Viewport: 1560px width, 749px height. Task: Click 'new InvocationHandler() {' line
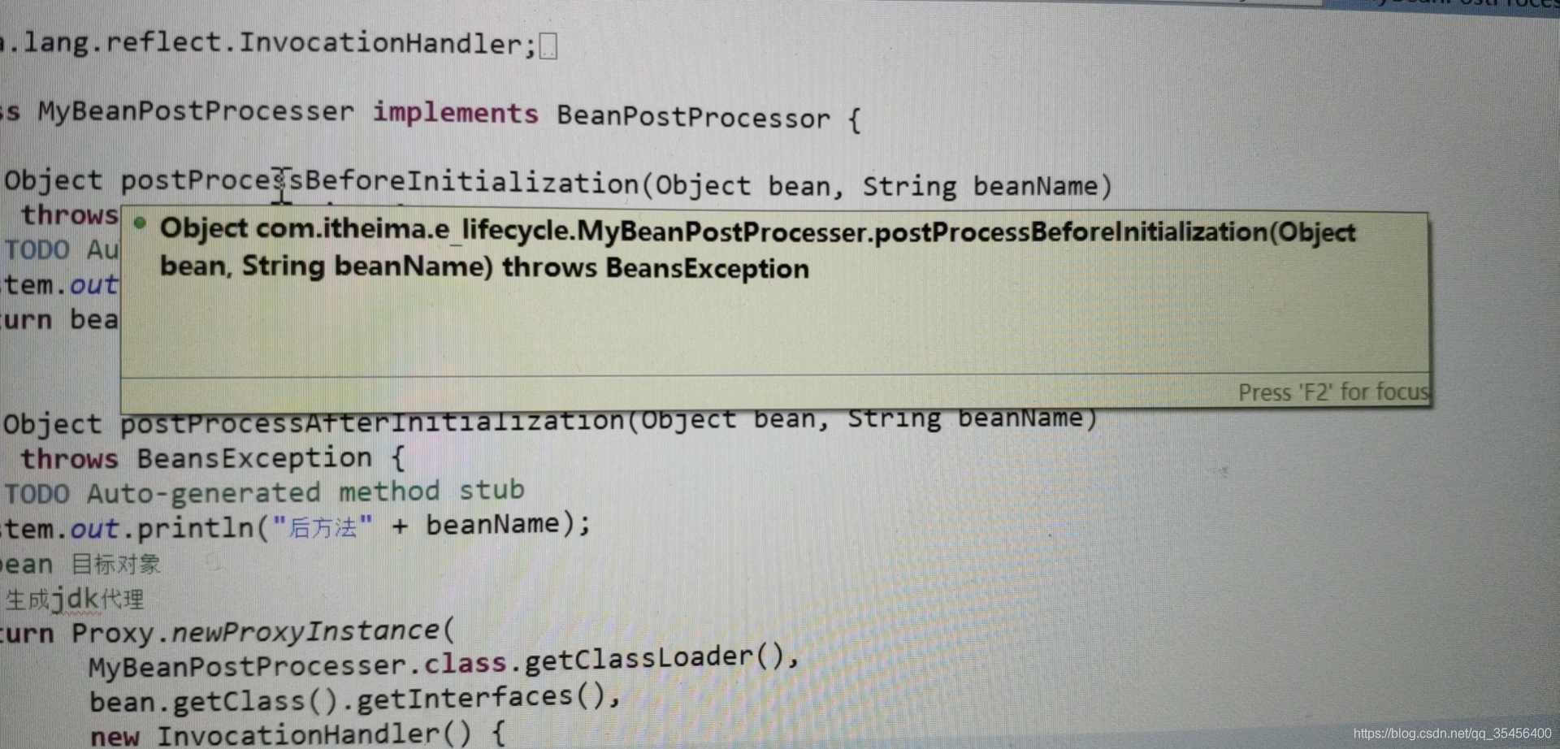pos(297,735)
